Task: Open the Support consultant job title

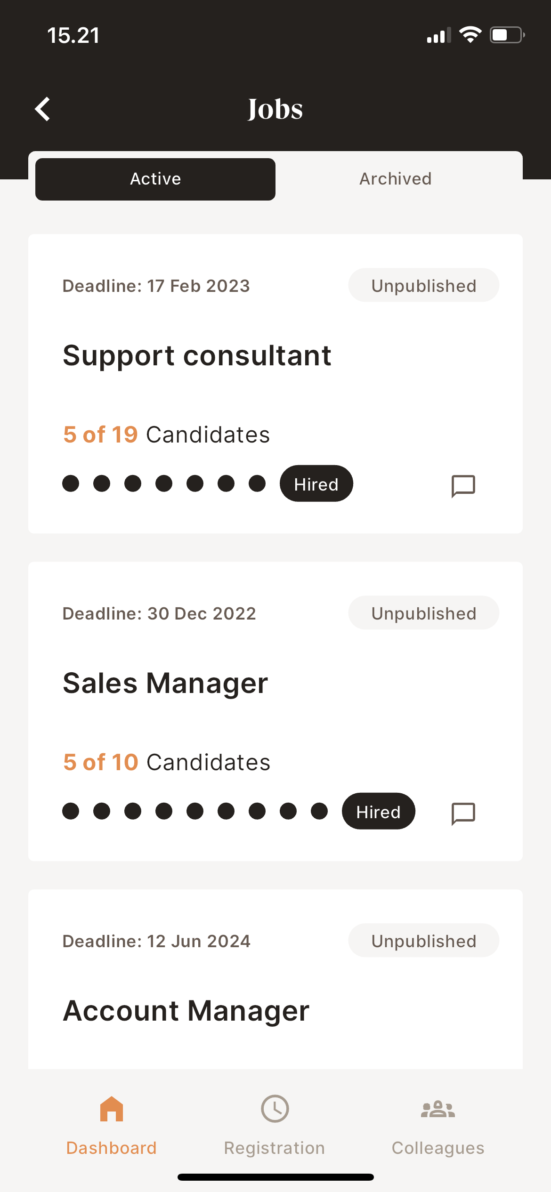Action: (197, 355)
